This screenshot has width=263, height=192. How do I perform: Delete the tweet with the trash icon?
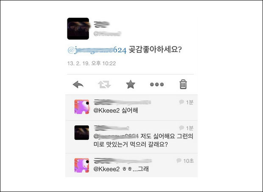[x=183, y=84]
